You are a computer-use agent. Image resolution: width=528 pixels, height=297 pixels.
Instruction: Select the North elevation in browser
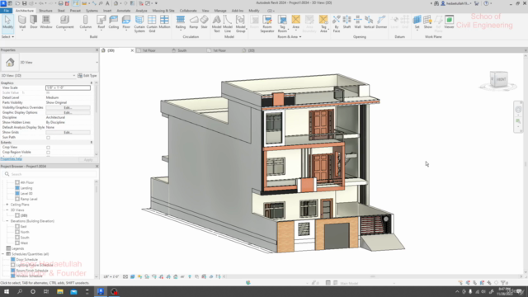25,232
